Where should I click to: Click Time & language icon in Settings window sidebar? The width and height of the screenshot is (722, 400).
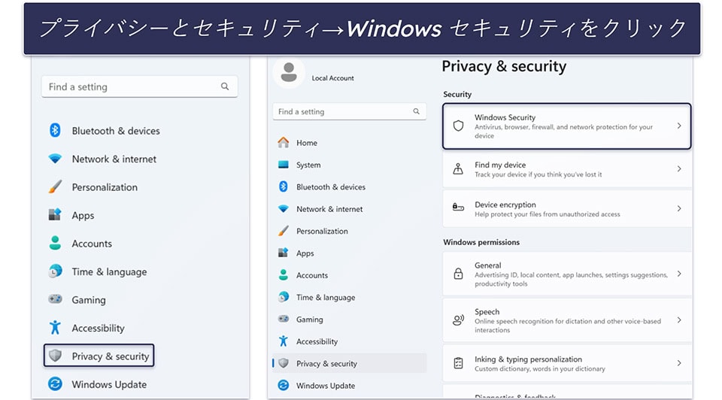coord(284,297)
